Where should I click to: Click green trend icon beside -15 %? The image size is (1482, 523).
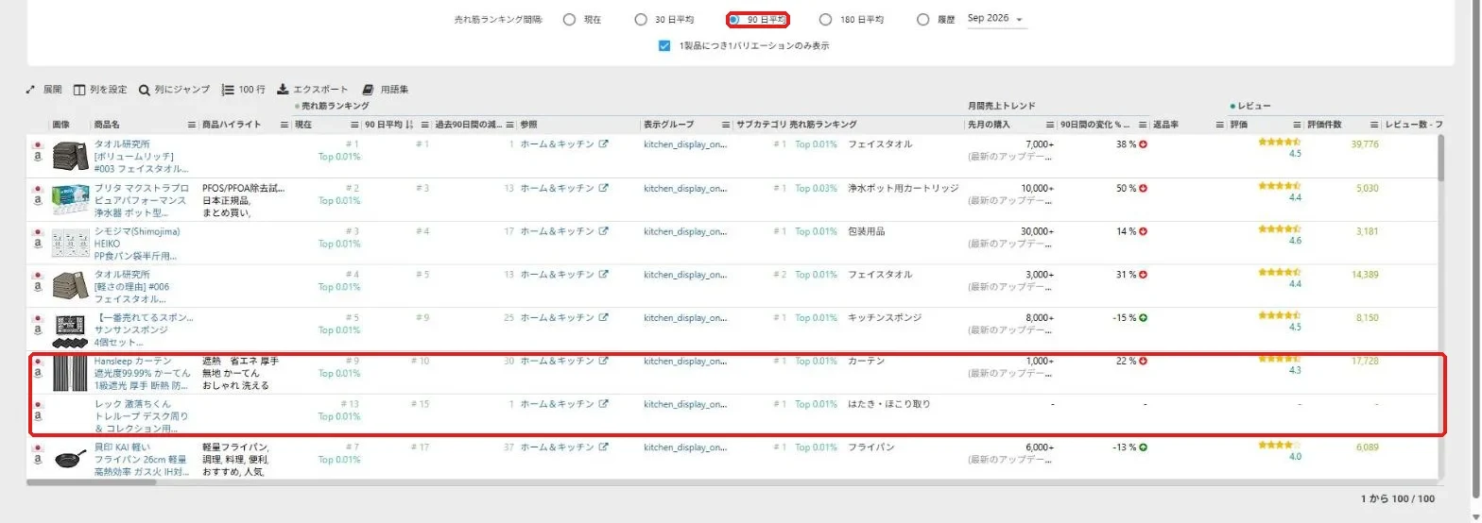pos(1143,317)
